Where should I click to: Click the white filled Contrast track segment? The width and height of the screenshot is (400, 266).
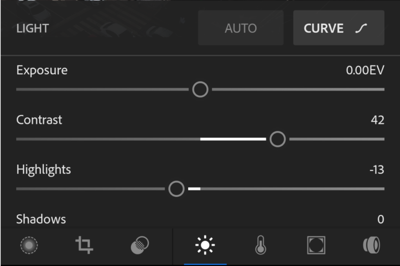coord(233,139)
